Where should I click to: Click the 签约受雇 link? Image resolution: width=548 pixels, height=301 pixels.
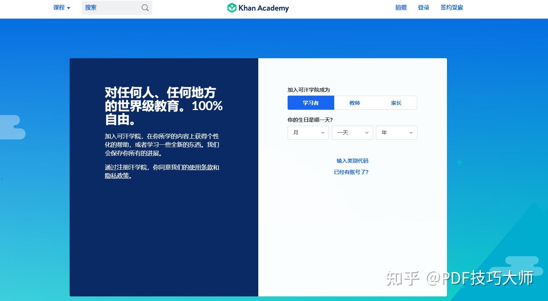(x=452, y=7)
